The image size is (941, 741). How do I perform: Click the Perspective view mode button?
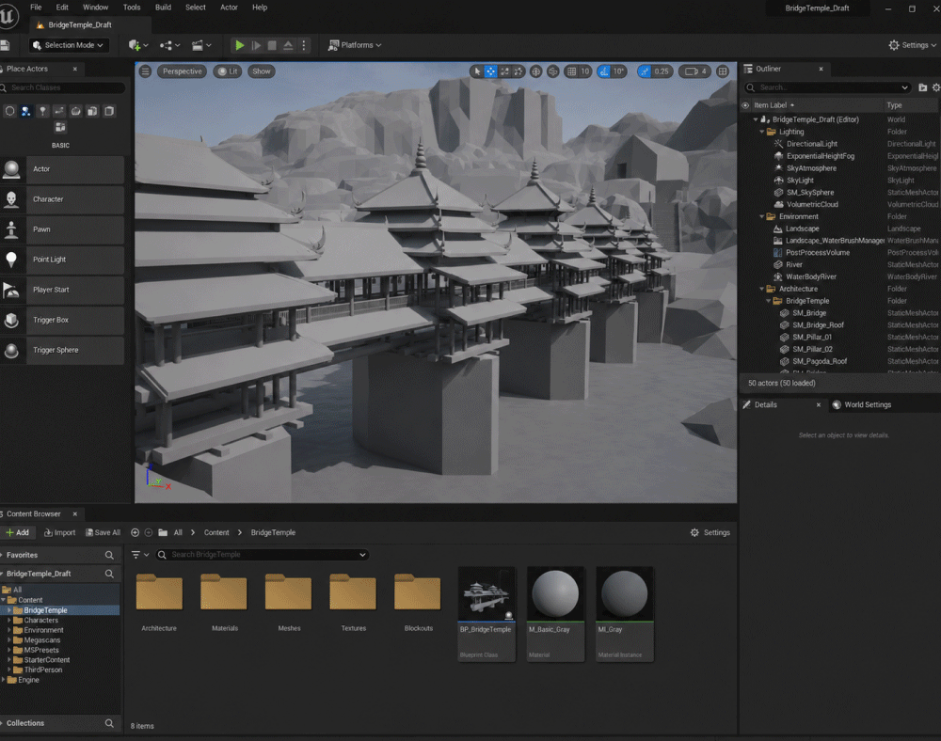click(183, 71)
